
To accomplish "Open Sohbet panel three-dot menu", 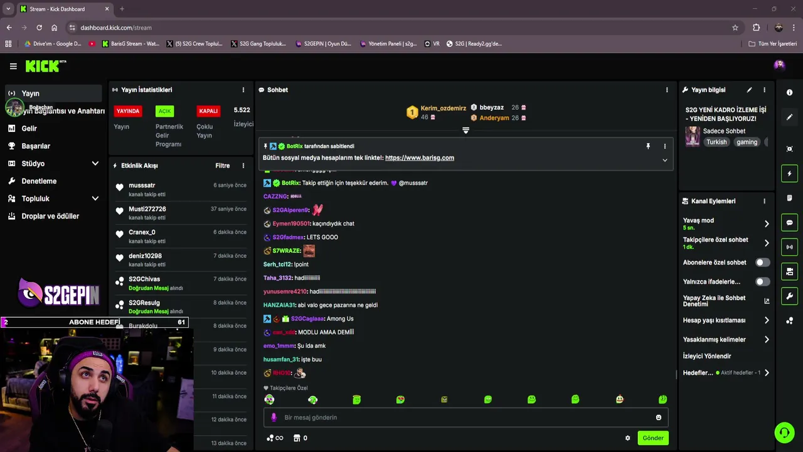I will click(x=667, y=90).
